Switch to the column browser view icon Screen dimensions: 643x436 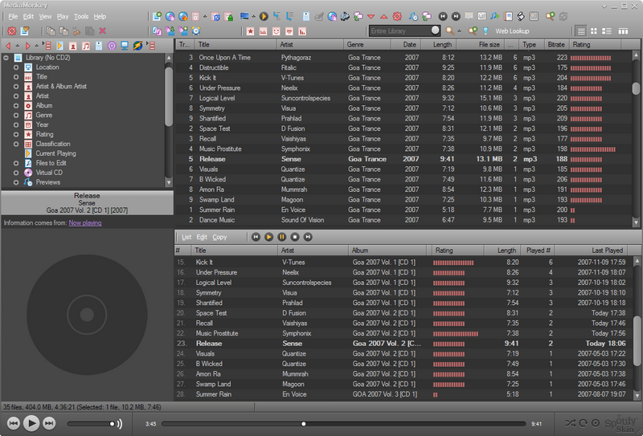[x=623, y=31]
